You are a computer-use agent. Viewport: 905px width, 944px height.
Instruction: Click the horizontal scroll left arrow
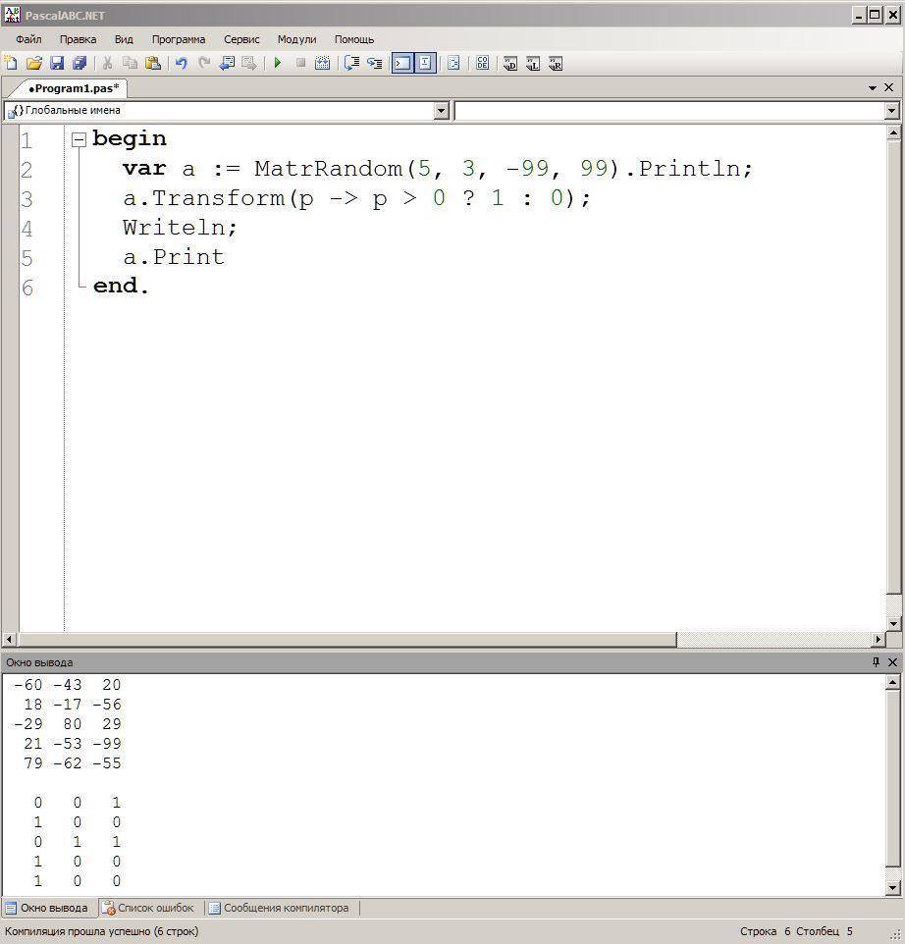(x=10, y=639)
